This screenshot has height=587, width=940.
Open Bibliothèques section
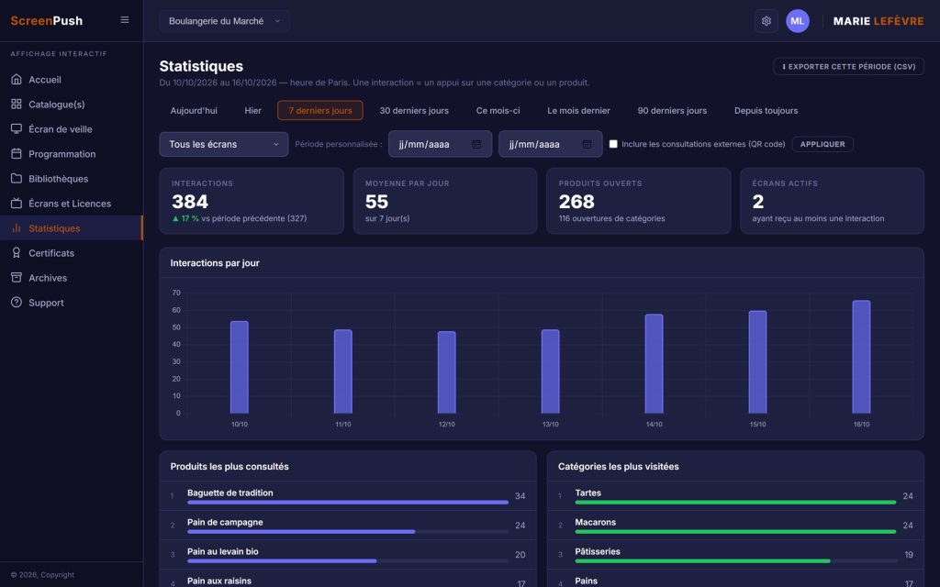(72, 179)
